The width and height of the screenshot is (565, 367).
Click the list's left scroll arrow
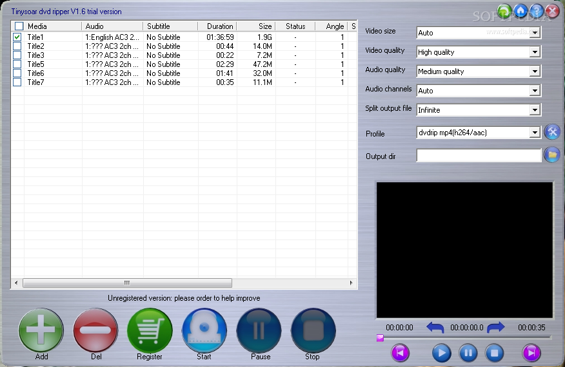(16, 283)
